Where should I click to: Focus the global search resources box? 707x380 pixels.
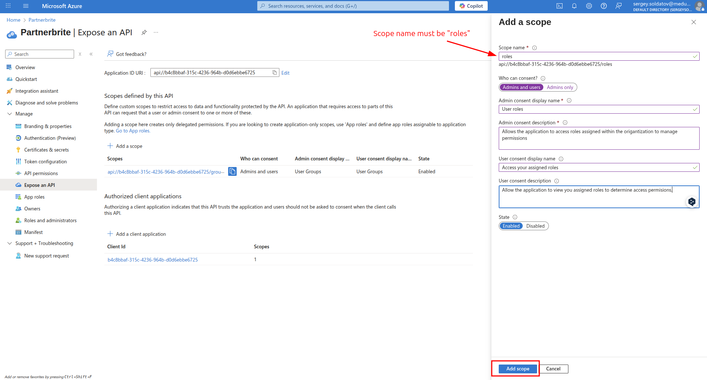pyautogui.click(x=353, y=6)
